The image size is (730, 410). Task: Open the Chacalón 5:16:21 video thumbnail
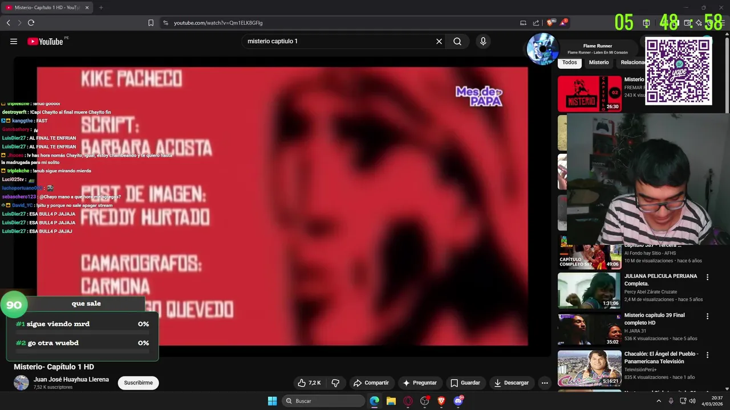tap(590, 368)
